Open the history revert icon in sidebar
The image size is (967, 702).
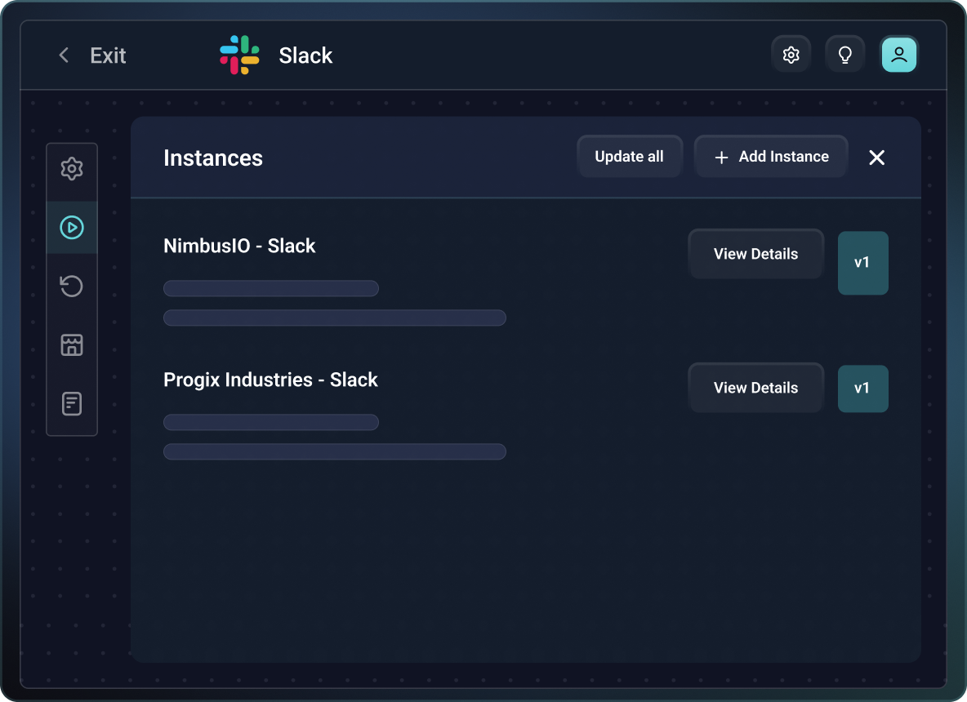click(72, 286)
